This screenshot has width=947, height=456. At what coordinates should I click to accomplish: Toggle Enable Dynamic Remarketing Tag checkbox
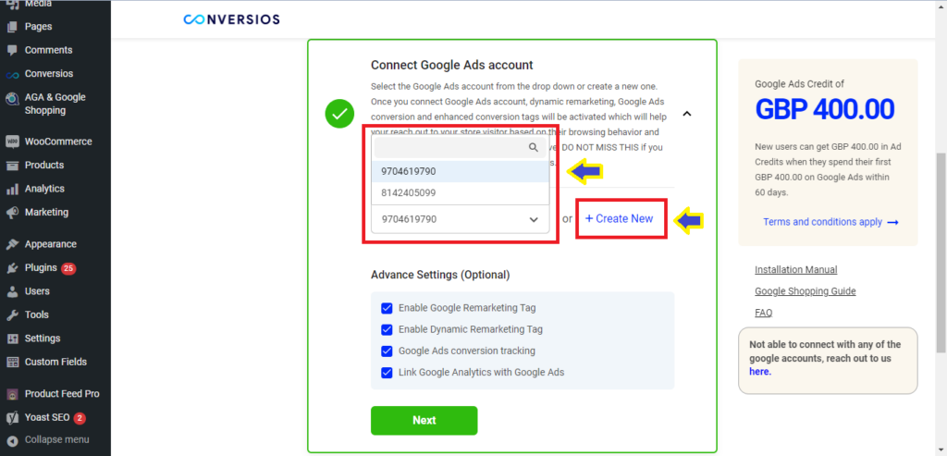click(387, 330)
